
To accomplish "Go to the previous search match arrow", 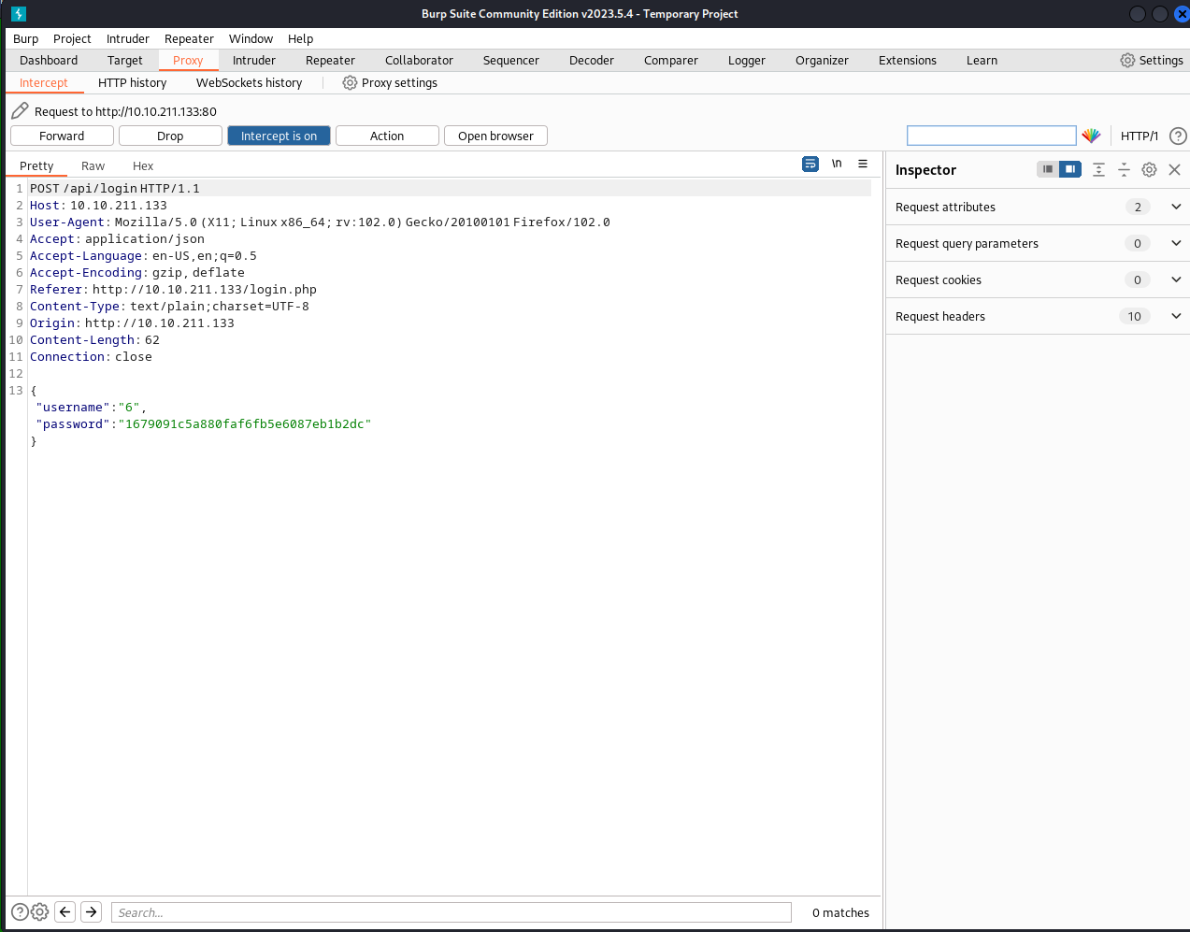I will point(65,911).
